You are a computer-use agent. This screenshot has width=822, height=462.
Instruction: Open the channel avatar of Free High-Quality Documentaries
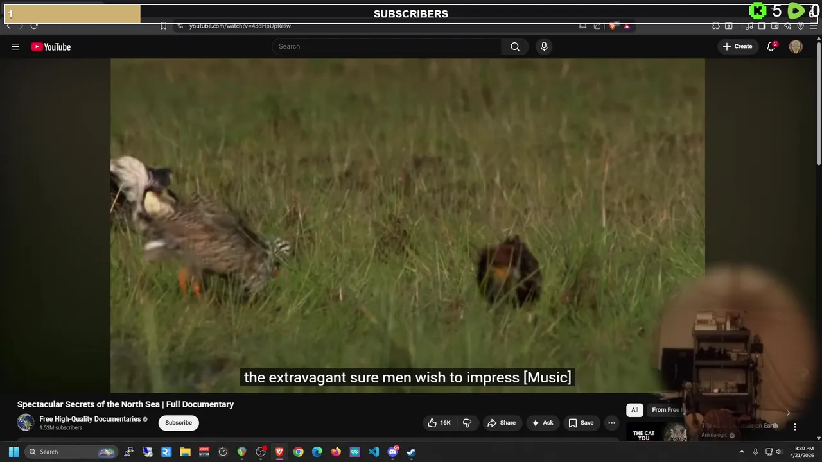[26, 422]
